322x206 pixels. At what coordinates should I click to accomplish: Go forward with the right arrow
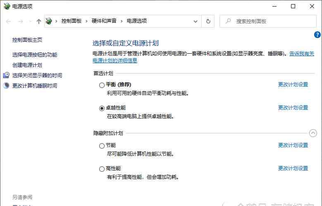[x=20, y=21]
